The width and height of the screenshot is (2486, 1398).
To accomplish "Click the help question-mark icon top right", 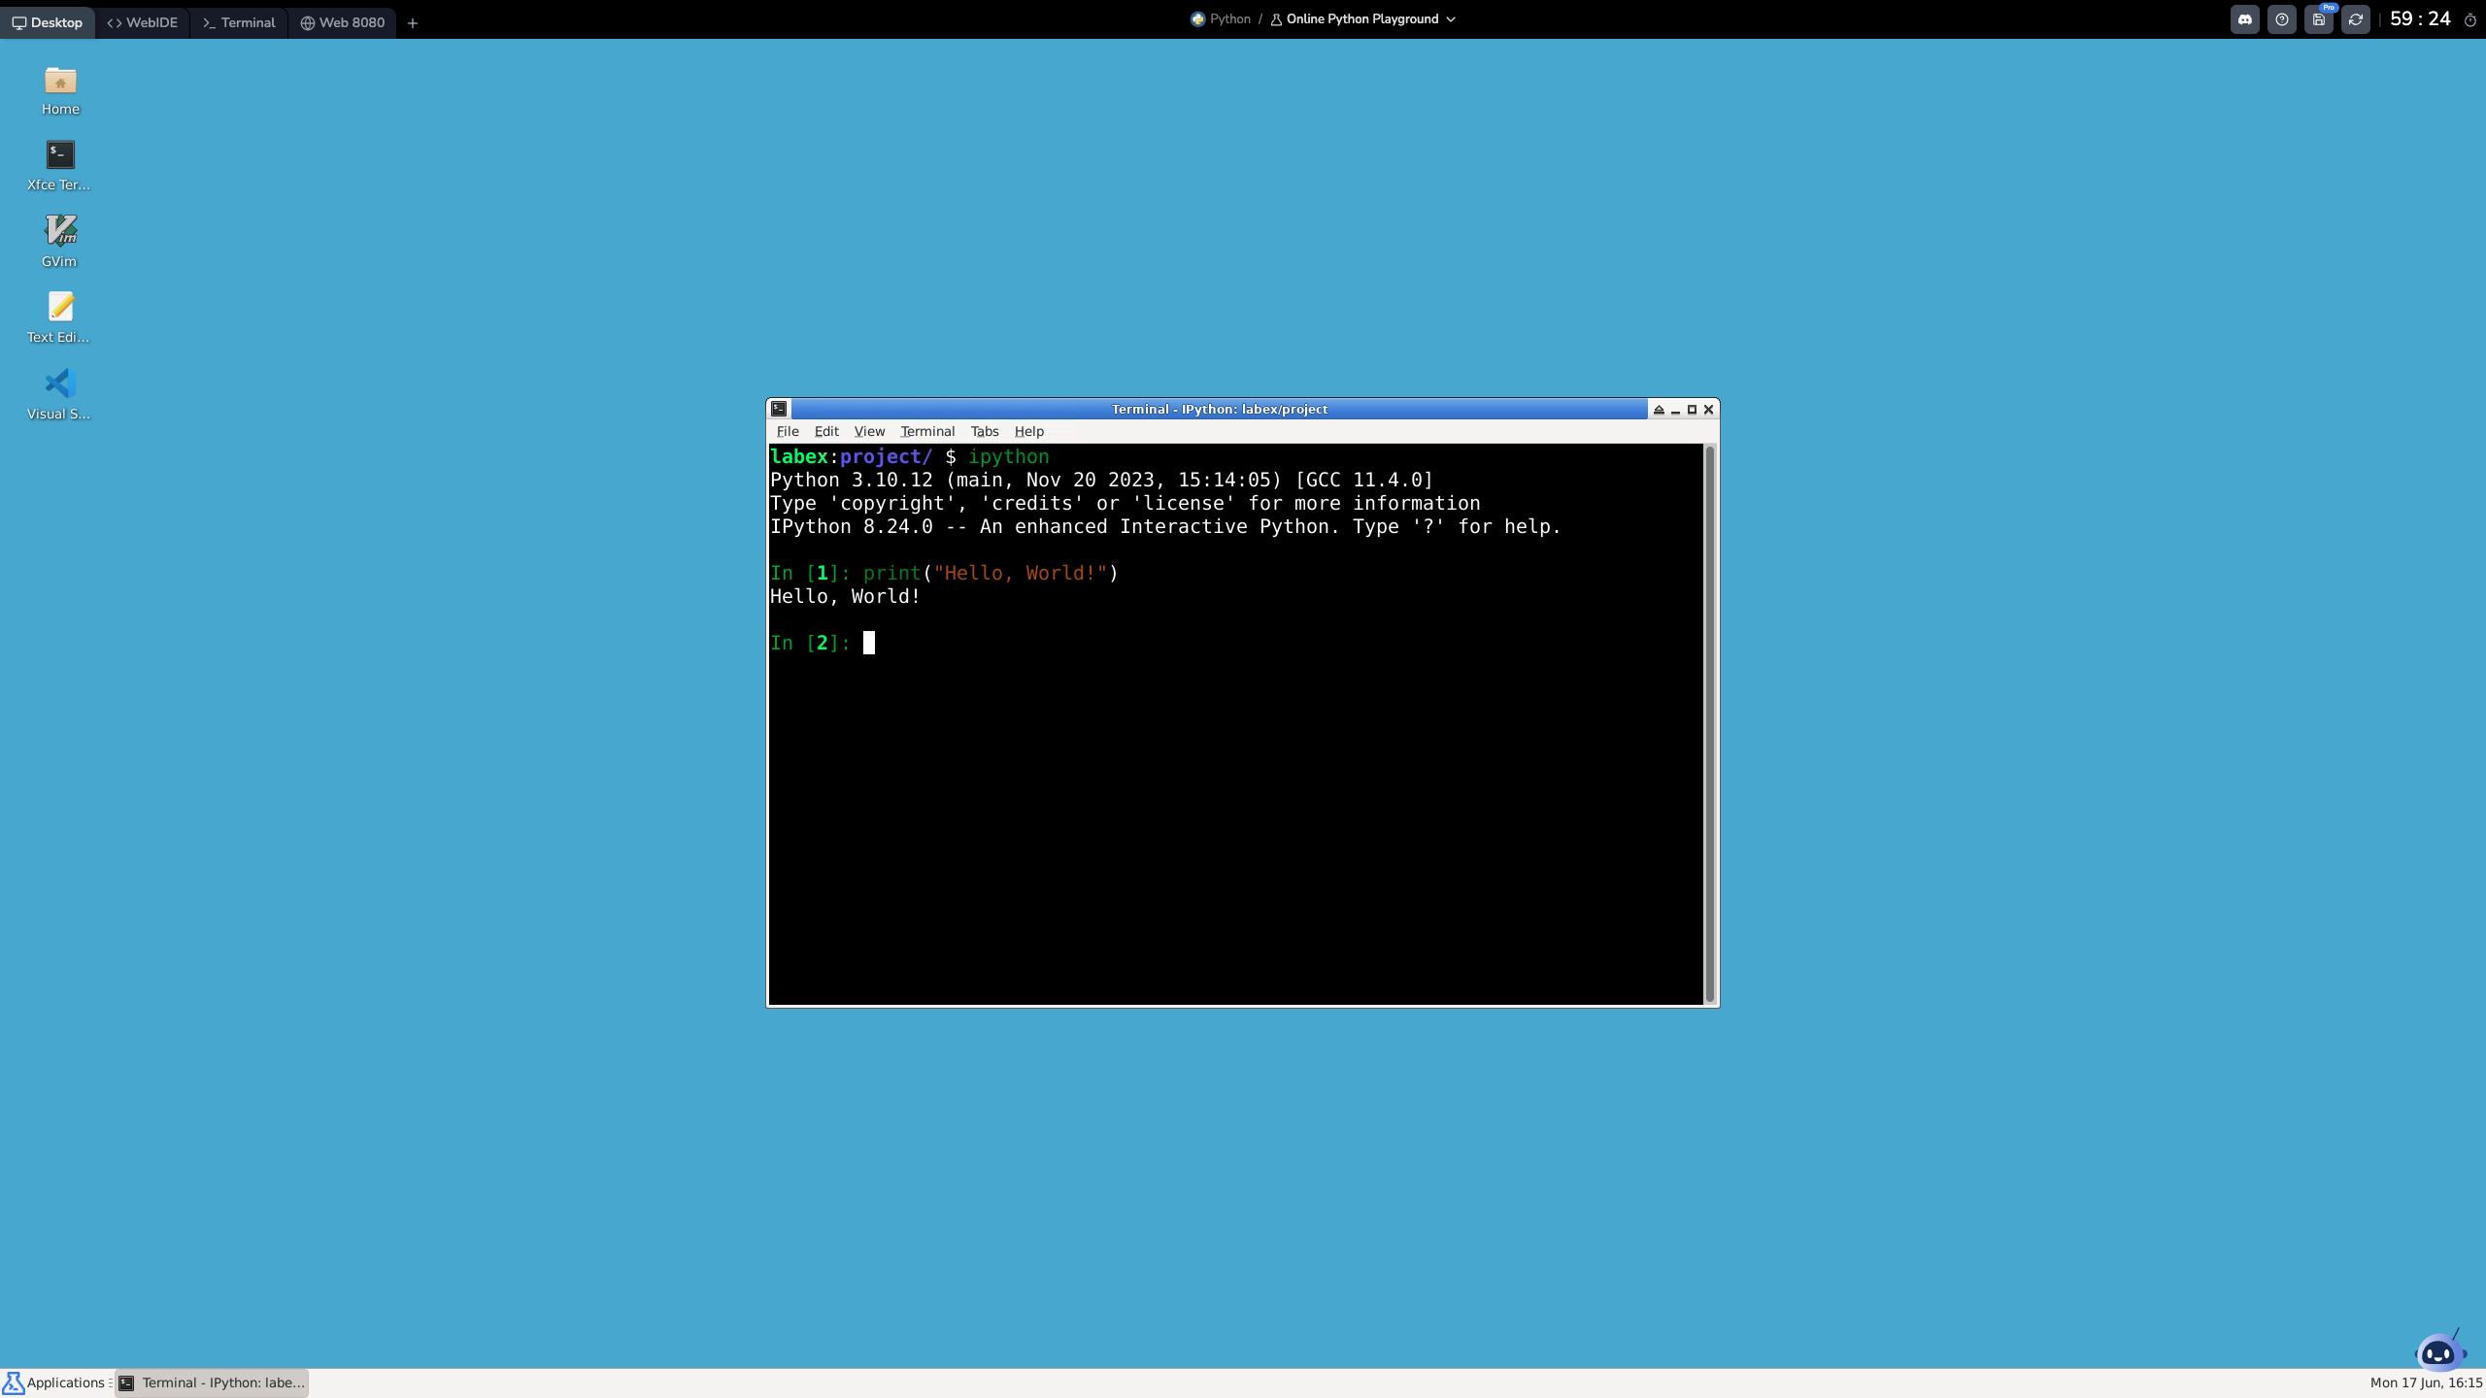I will pos(2281,18).
